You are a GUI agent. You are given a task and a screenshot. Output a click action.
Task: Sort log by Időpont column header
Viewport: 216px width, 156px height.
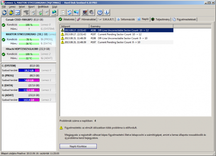[75, 26]
